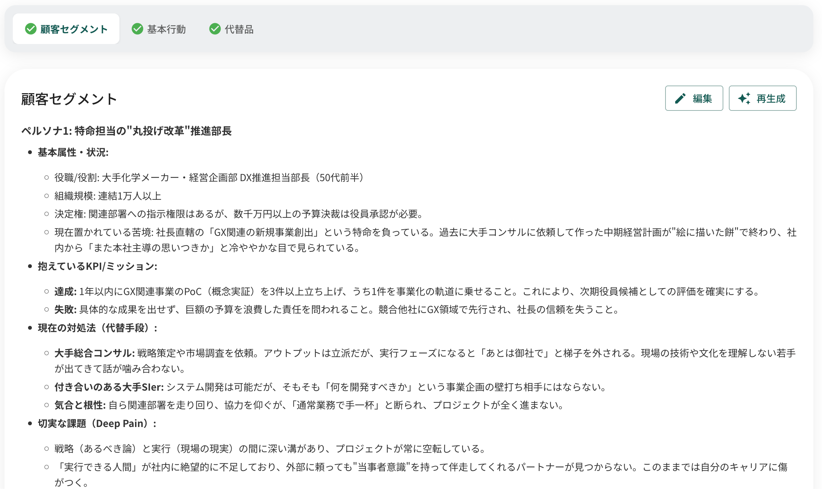Select the 顧客セグメント tab label

point(74,29)
